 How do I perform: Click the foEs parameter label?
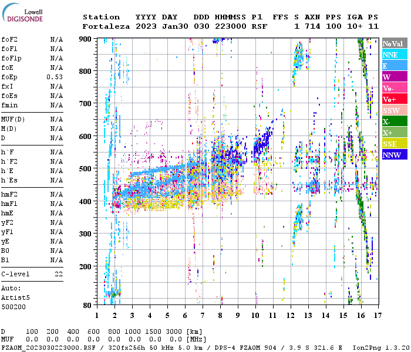point(9,96)
